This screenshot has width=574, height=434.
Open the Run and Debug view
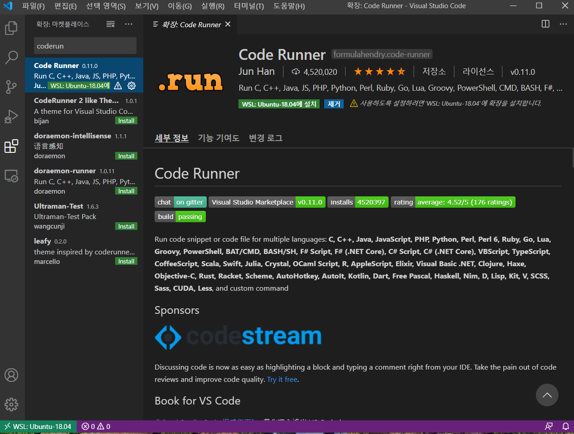(11, 117)
